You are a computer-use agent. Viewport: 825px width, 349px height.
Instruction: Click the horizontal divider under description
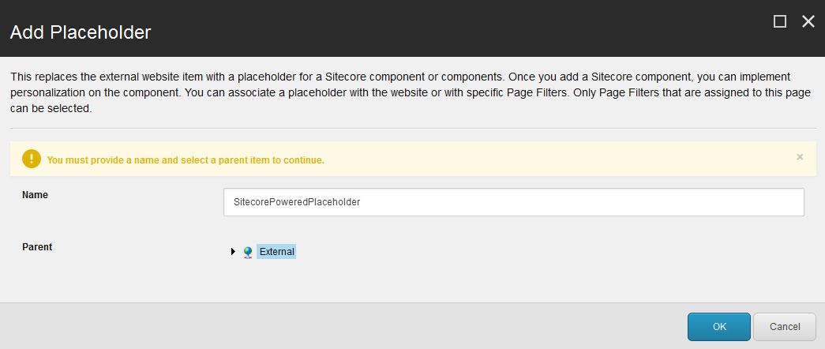[412, 128]
